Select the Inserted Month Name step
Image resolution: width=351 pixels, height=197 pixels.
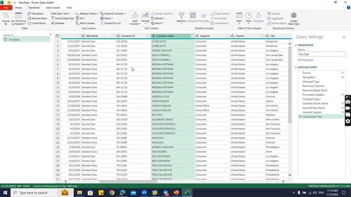tap(315, 103)
